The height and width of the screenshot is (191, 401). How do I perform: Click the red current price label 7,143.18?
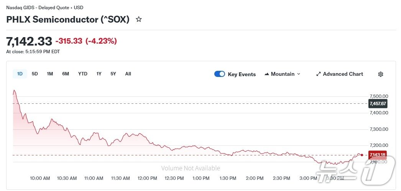point(377,155)
